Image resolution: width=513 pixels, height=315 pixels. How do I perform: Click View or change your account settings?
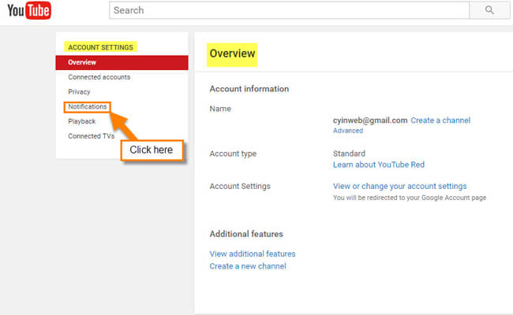pyautogui.click(x=400, y=186)
